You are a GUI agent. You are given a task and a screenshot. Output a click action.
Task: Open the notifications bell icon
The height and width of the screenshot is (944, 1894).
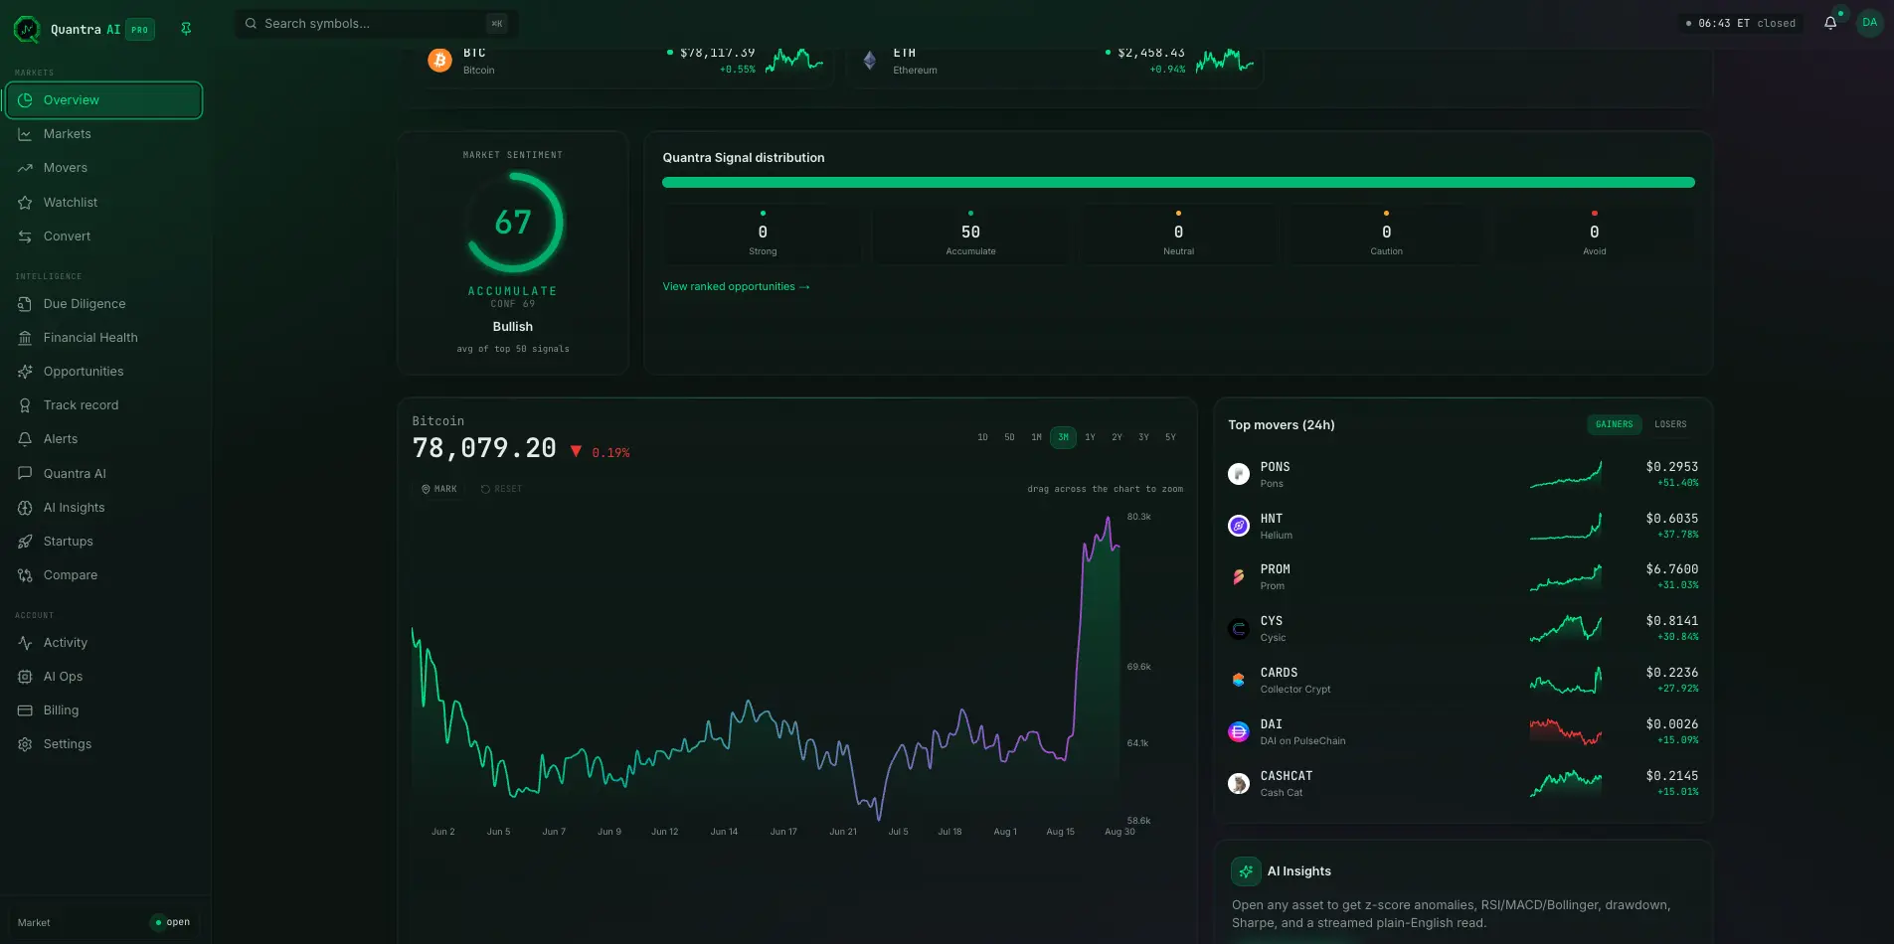[1830, 23]
